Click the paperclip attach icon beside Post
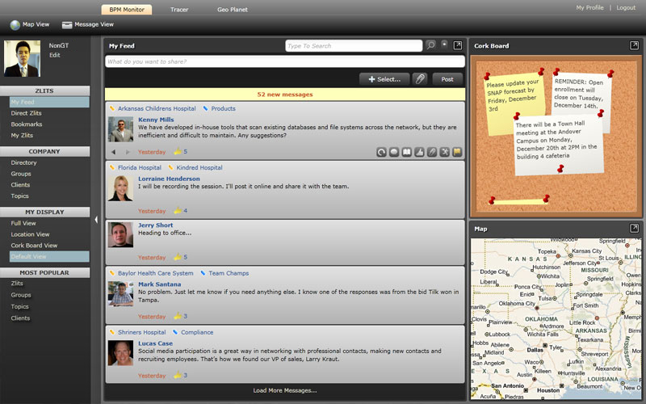 tap(420, 79)
